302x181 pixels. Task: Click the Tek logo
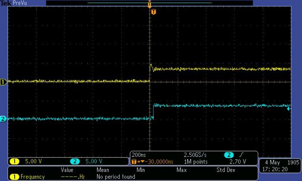pyautogui.click(x=6, y=3)
